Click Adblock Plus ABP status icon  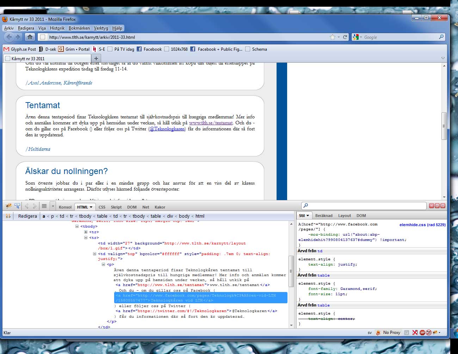click(422, 333)
